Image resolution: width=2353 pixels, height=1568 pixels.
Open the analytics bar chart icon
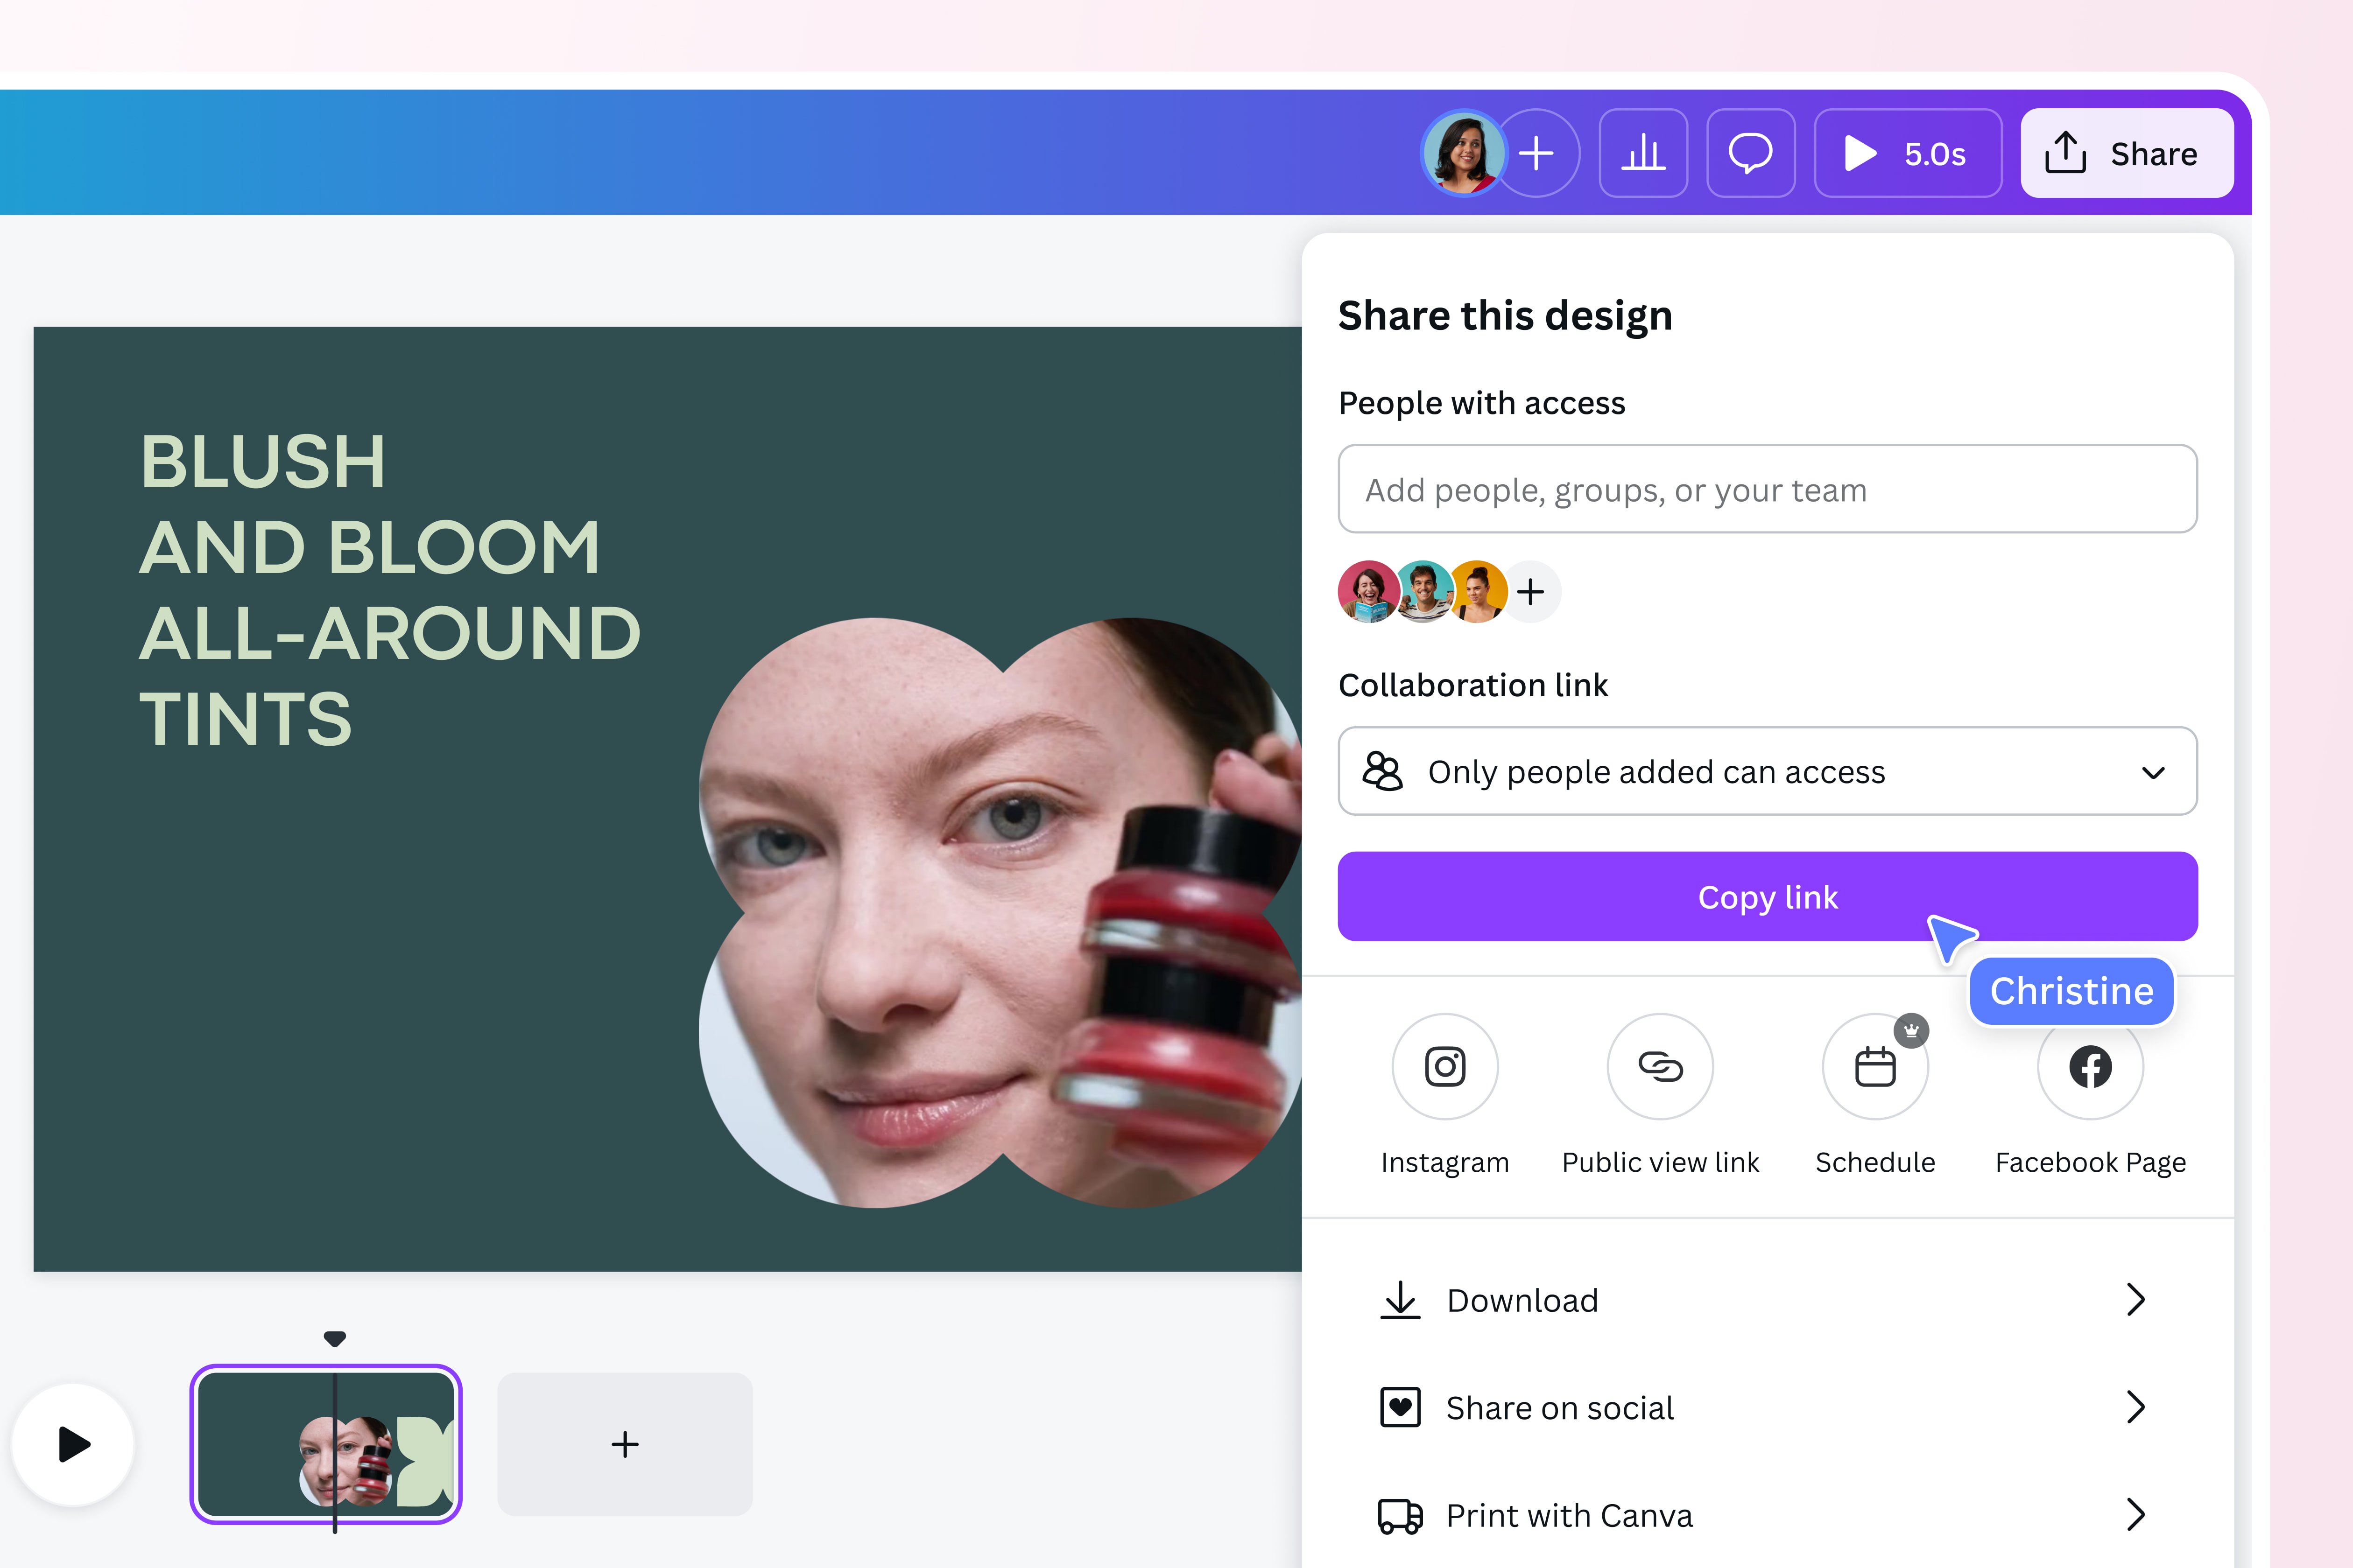click(1643, 153)
